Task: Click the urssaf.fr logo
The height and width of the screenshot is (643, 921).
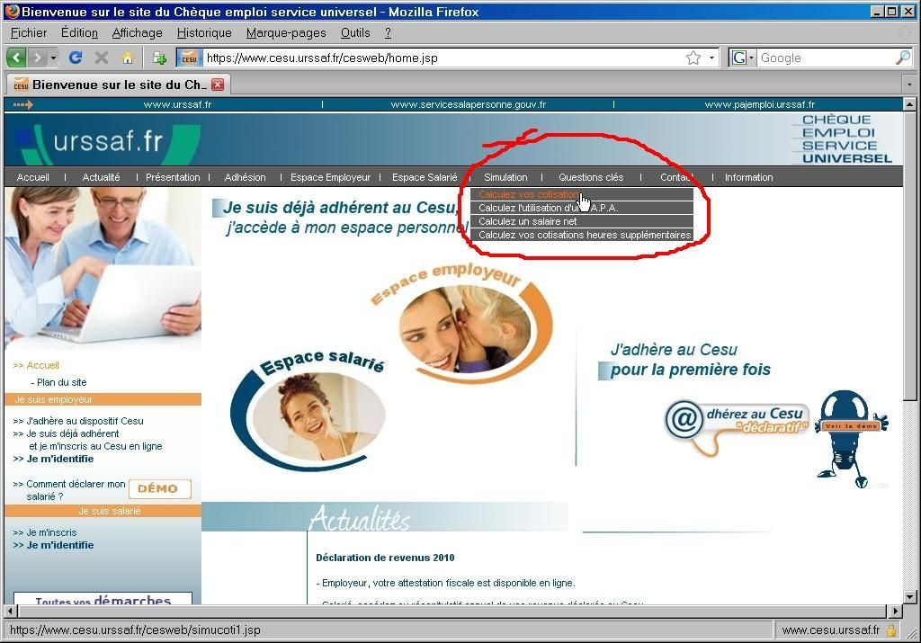Action: coord(108,142)
